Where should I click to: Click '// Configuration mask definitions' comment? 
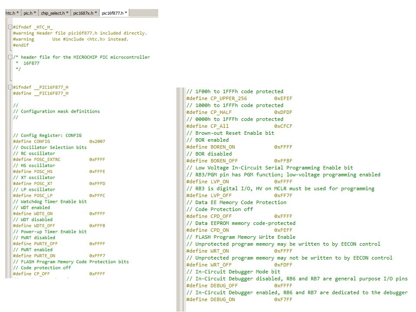click(x=56, y=111)
